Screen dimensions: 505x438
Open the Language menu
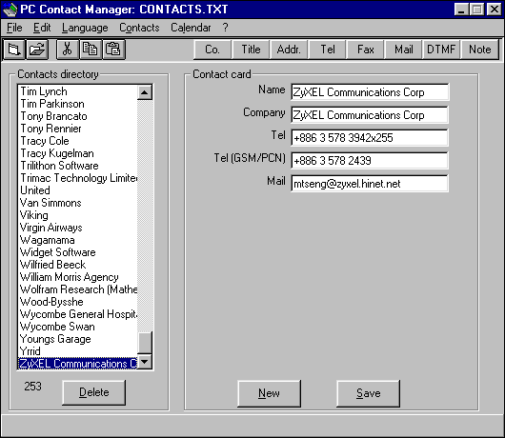point(85,28)
